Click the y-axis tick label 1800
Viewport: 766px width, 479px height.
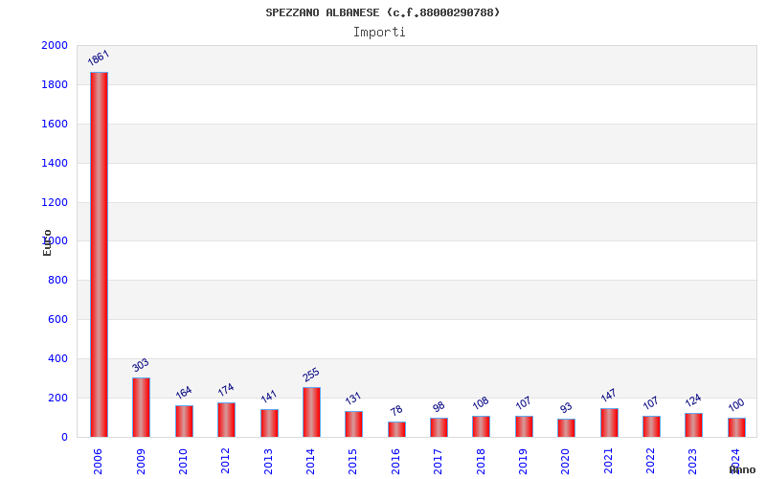55,84
